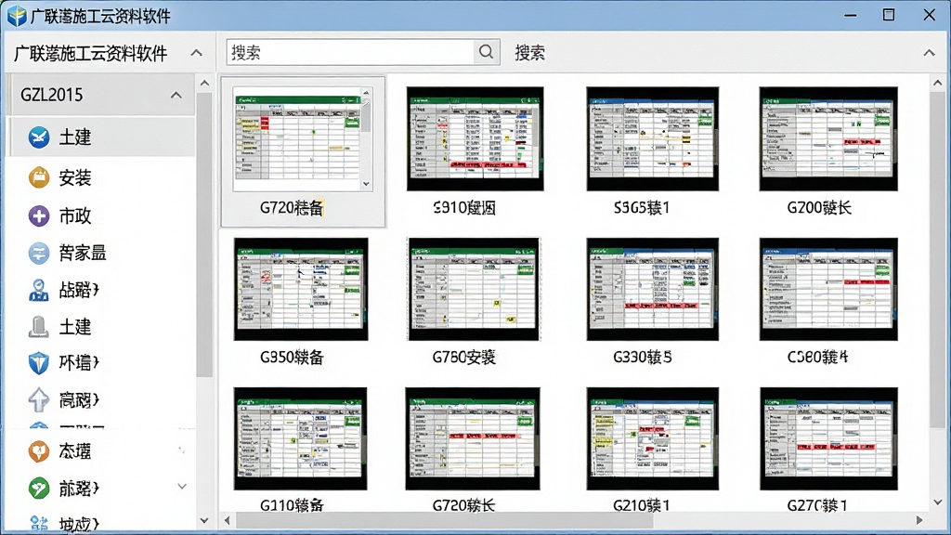Open the G330 template thumbnail

click(x=653, y=289)
